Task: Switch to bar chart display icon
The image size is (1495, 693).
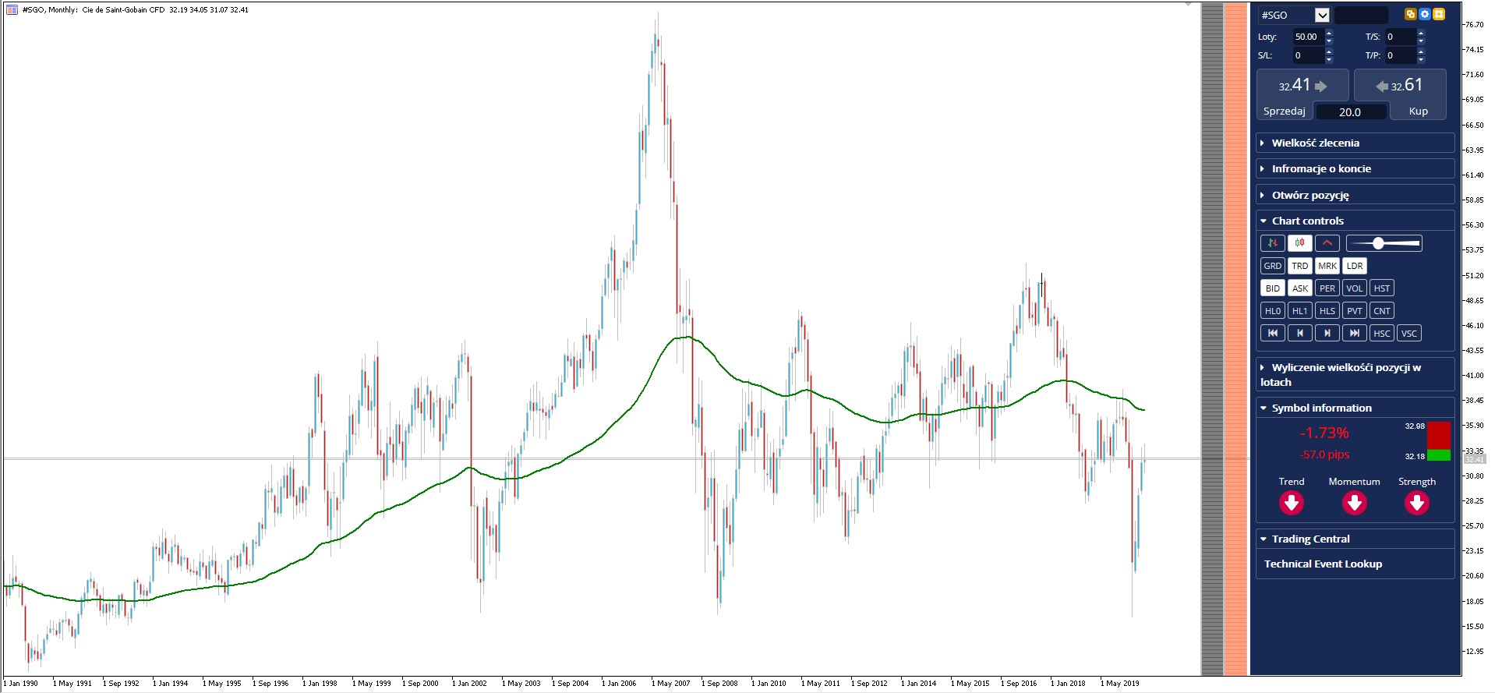Action: click(1272, 243)
